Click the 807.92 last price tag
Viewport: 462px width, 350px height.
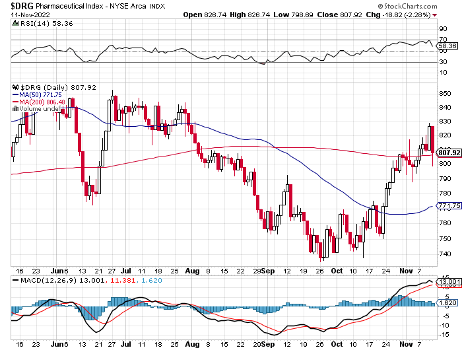click(449, 153)
